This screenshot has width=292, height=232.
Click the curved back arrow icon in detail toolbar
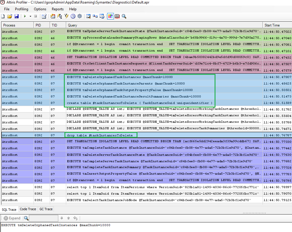(75, 218)
